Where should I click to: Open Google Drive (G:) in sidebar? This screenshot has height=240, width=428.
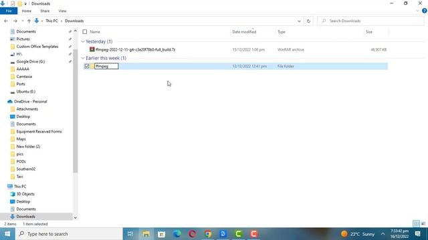[x=30, y=61]
